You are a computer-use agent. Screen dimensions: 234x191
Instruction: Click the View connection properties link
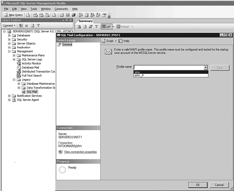coord(80,152)
